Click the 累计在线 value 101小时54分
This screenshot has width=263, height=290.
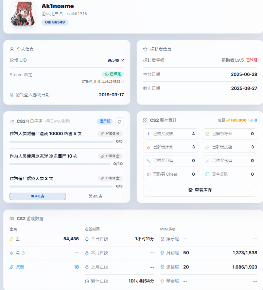pyautogui.click(x=141, y=281)
